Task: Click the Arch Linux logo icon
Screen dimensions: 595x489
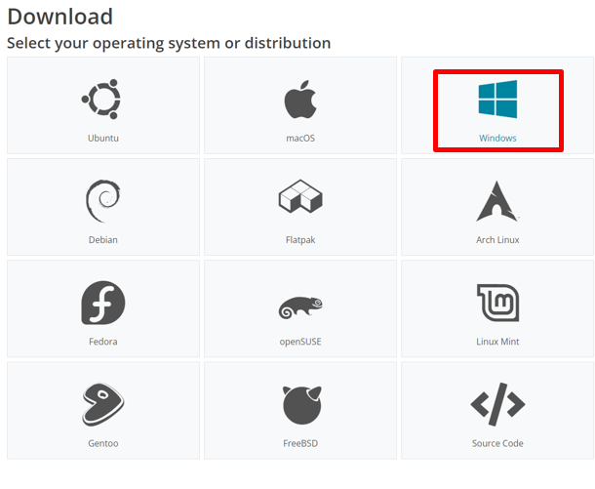Action: click(497, 201)
